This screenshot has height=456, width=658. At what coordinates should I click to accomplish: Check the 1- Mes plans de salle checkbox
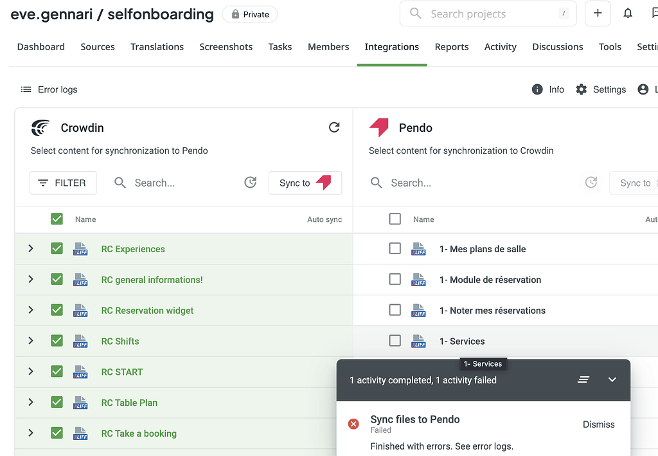(395, 249)
